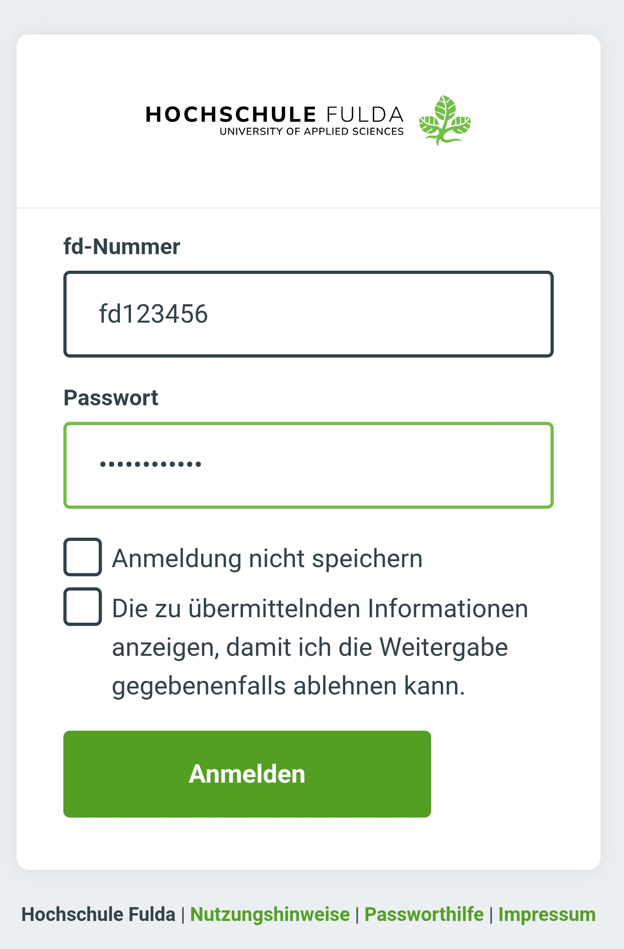The width and height of the screenshot is (624, 949).
Task: Click the masked password dots
Action: [x=151, y=465]
